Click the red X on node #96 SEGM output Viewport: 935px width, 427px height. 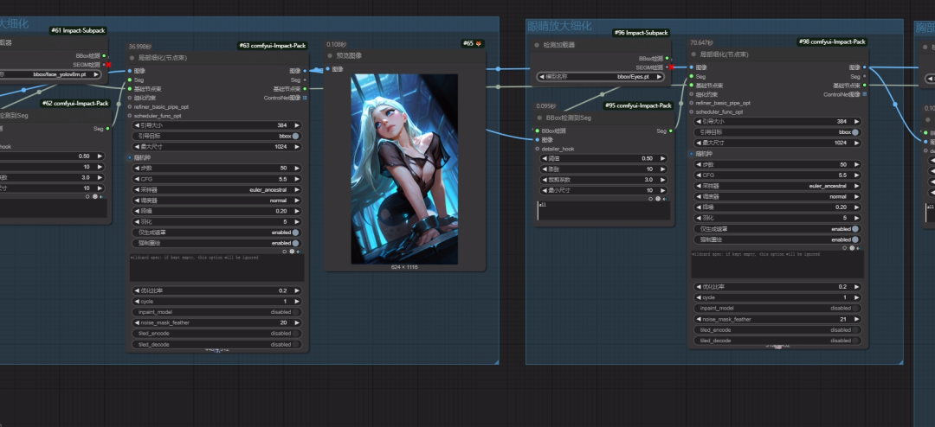coord(670,67)
